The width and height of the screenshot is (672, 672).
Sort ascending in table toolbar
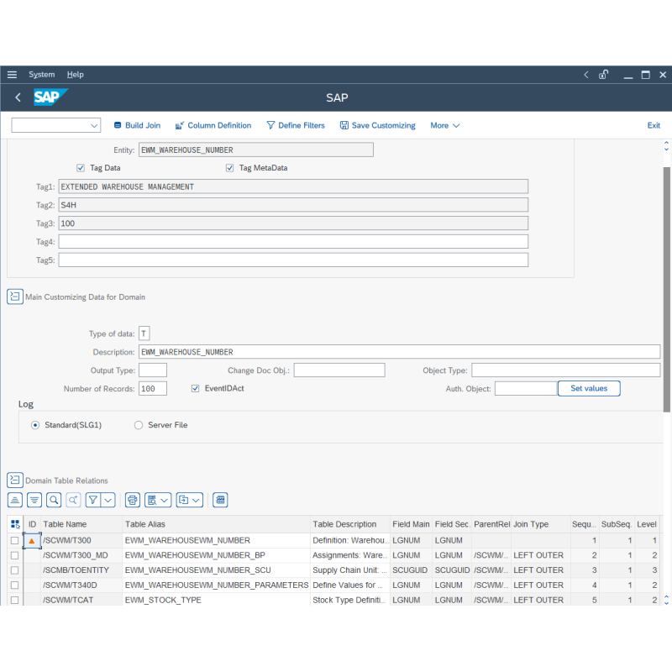coord(15,500)
